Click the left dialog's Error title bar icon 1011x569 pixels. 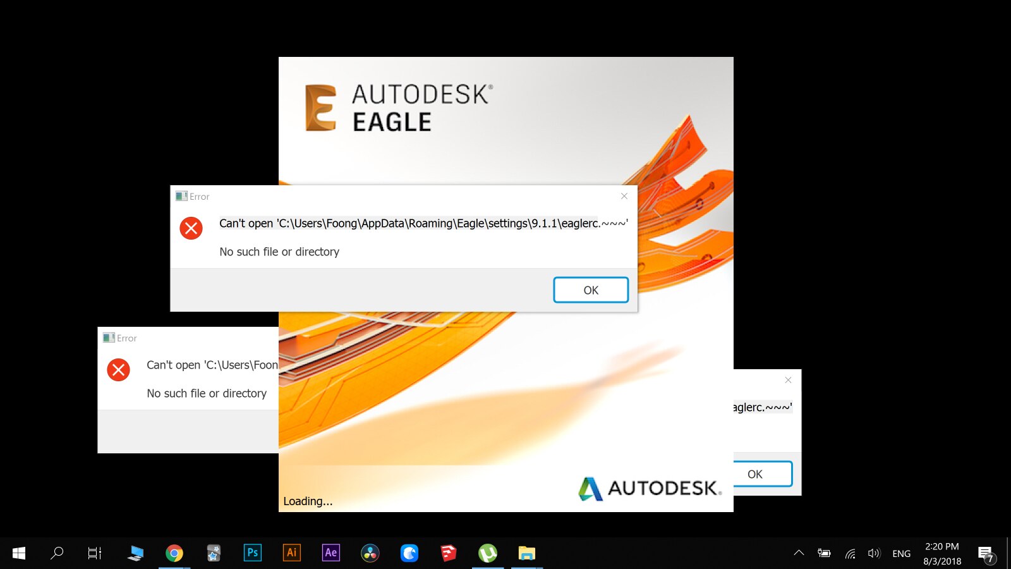pos(109,338)
